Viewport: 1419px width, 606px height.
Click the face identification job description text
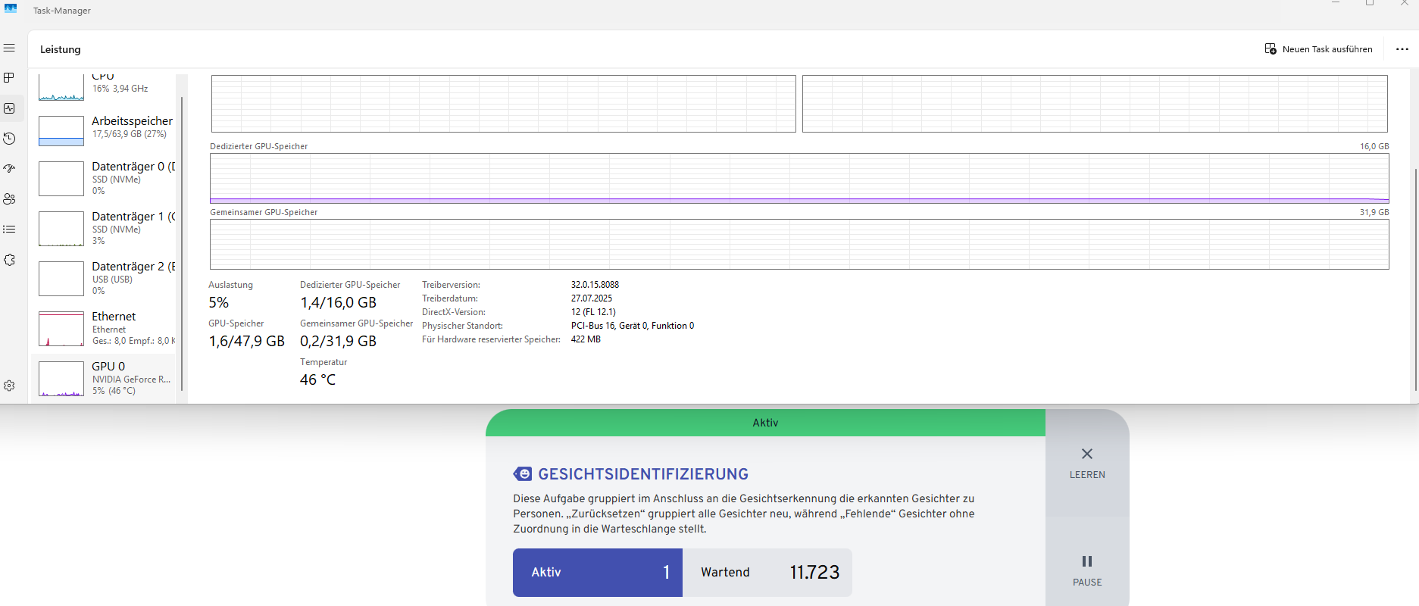pos(744,514)
